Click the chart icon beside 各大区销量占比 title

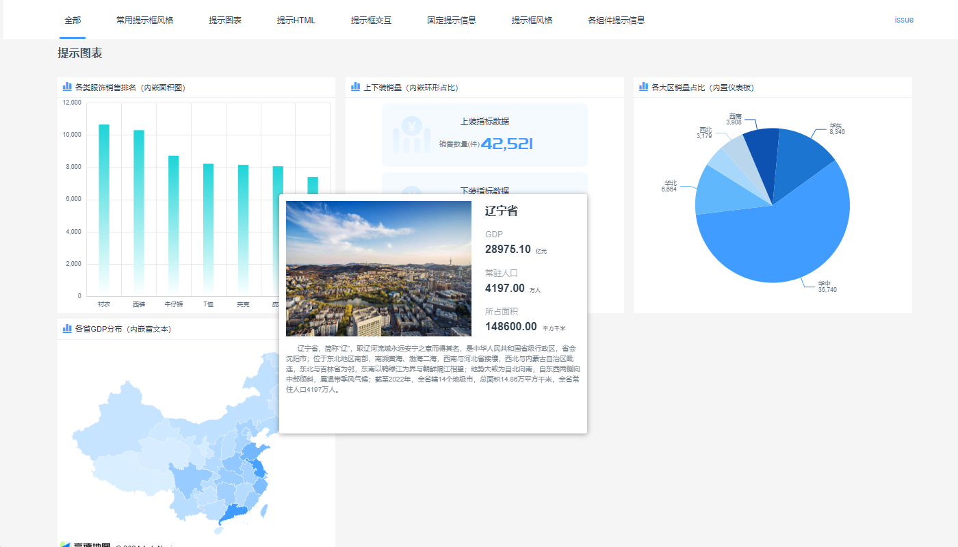[x=643, y=87]
